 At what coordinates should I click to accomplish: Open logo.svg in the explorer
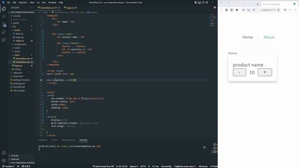[x=20, y=37]
